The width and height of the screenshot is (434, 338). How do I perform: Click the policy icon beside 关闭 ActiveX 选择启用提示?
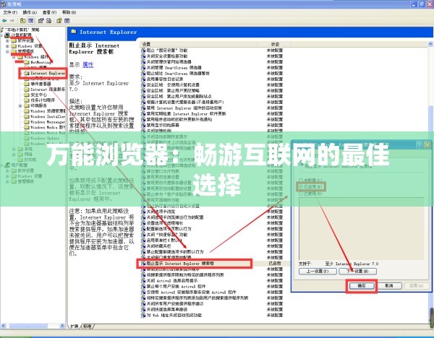tap(143, 280)
